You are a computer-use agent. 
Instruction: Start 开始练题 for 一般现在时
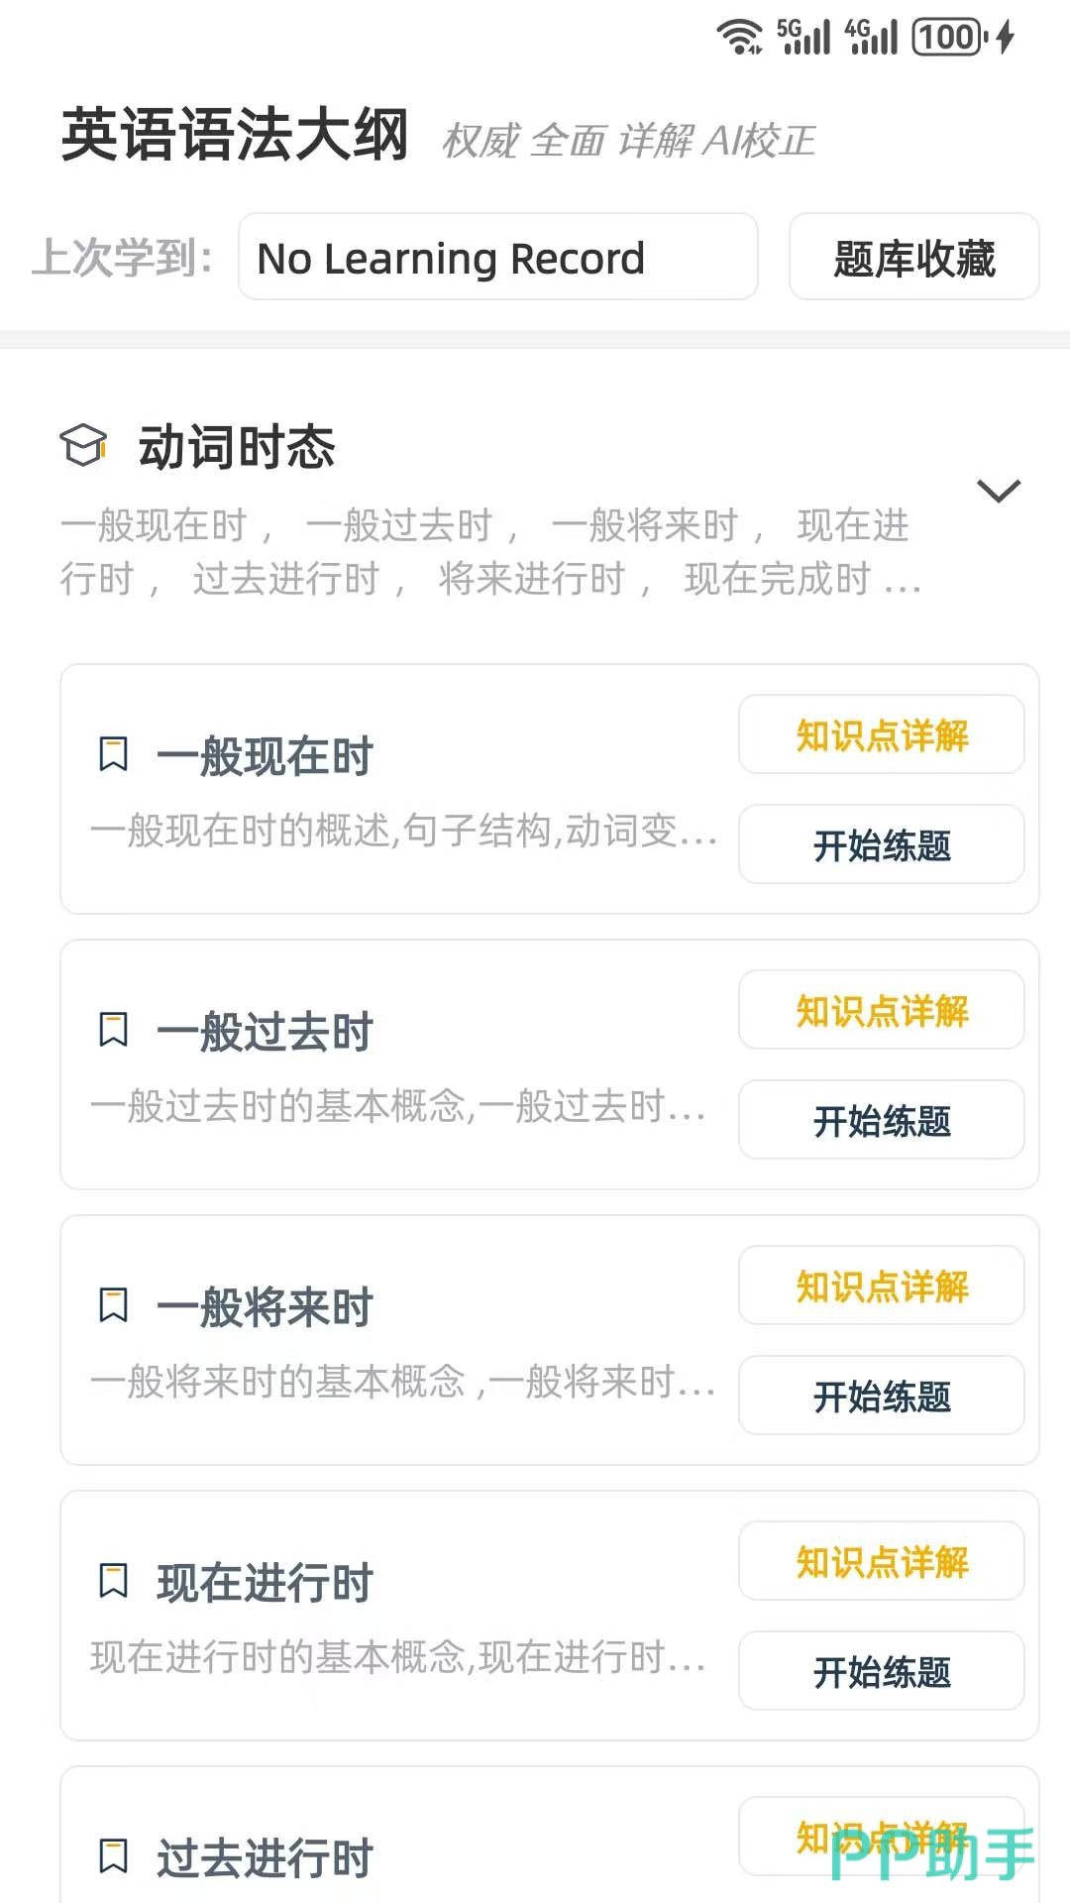coord(881,844)
